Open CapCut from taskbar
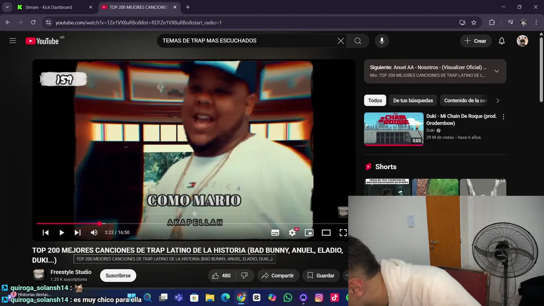 coord(257,297)
